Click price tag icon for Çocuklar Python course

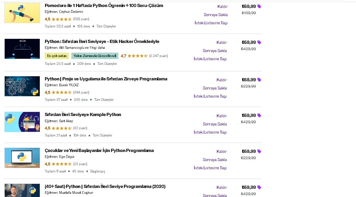(x=259, y=151)
